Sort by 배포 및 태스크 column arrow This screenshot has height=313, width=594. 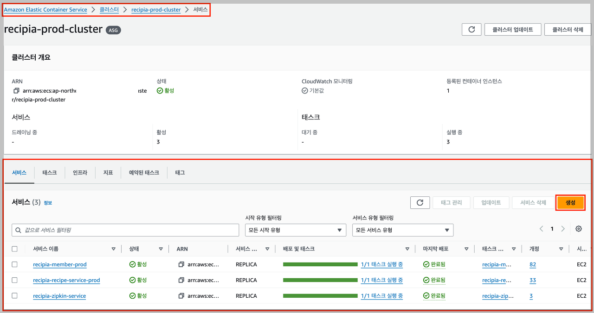407,249
